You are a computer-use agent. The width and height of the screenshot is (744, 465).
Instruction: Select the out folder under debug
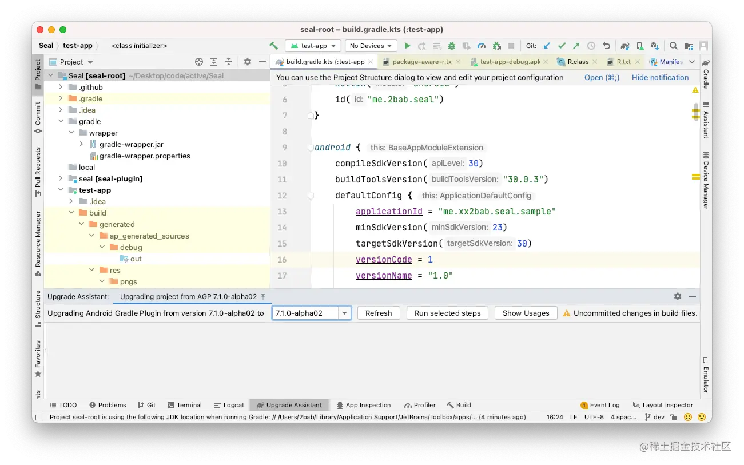pyautogui.click(x=130, y=259)
